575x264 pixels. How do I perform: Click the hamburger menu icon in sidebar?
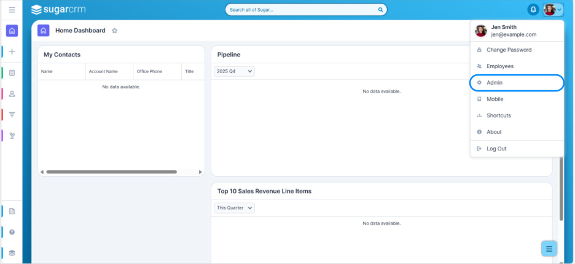click(x=12, y=10)
